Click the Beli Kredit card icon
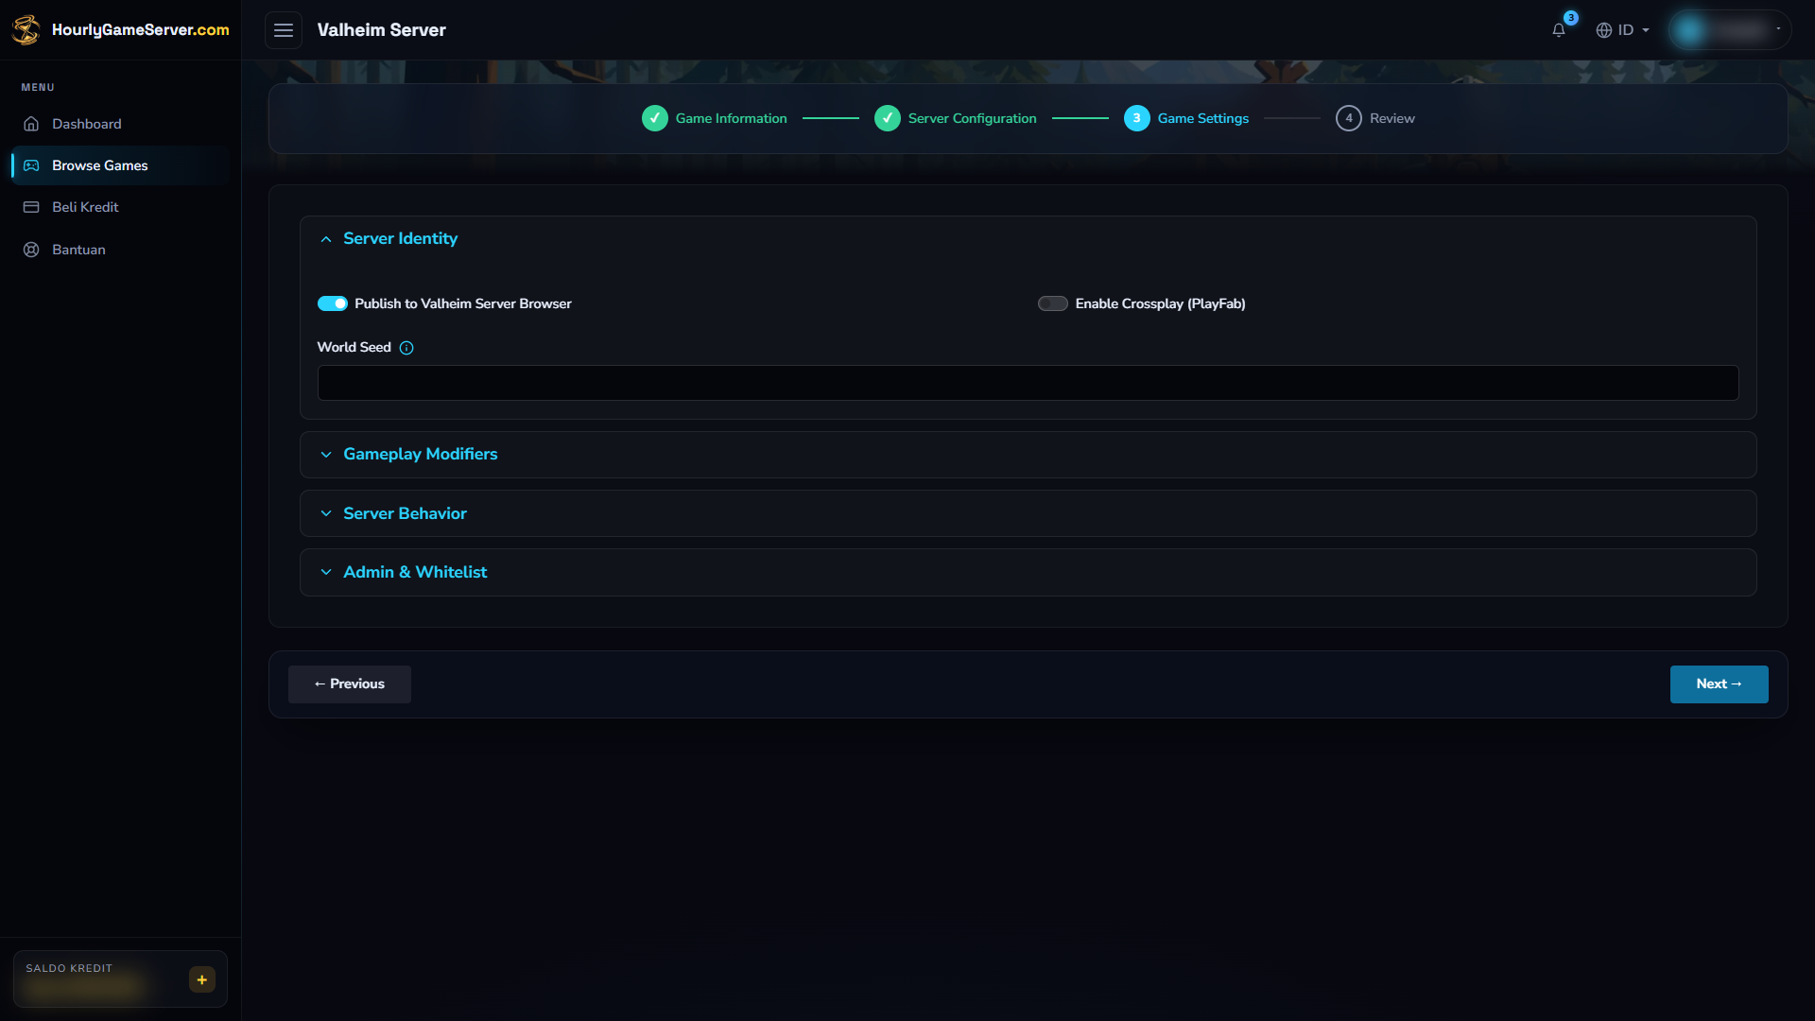Viewport: 1815px width, 1021px height. point(31,207)
